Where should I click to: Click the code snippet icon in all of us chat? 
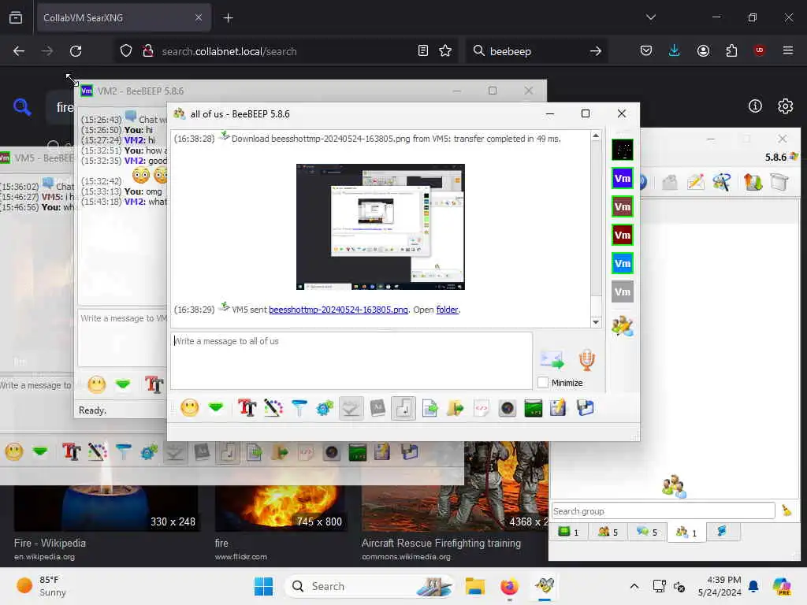pyautogui.click(x=482, y=408)
